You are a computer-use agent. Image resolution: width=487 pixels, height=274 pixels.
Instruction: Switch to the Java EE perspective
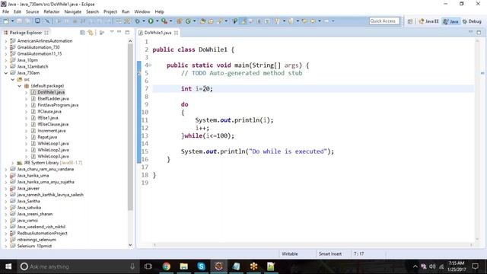tap(428, 21)
